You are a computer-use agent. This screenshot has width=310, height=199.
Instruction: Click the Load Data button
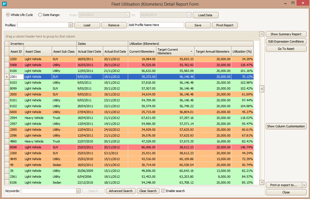[x=205, y=15]
